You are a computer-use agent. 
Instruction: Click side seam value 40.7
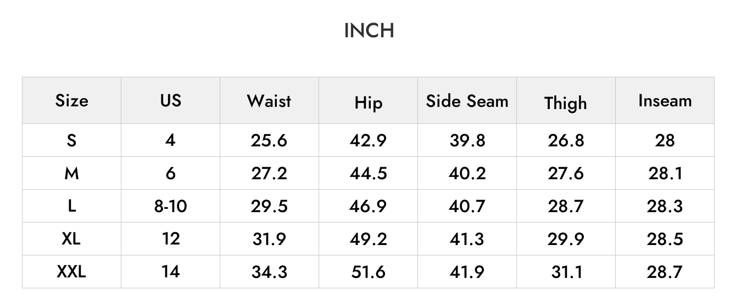(467, 206)
